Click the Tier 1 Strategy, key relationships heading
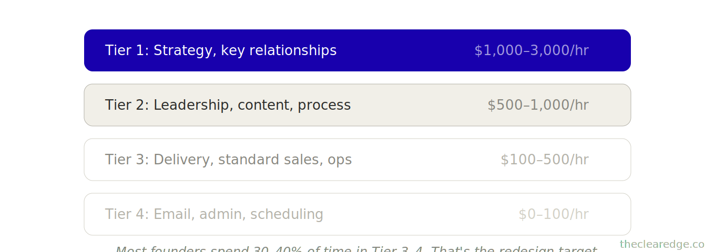Image resolution: width=715 pixels, height=252 pixels. [221, 50]
